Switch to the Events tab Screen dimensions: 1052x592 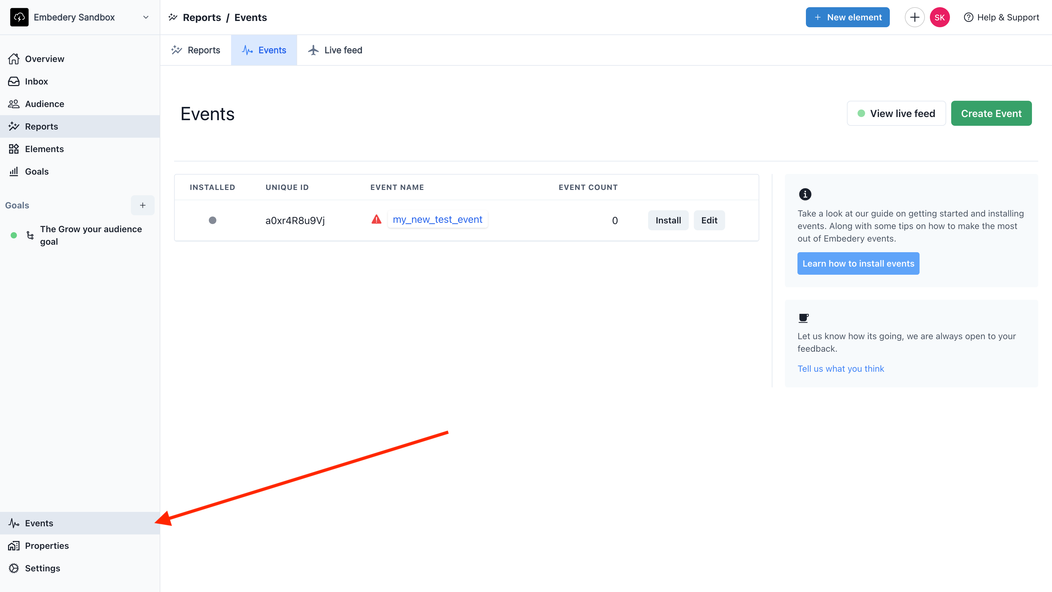[x=264, y=50]
